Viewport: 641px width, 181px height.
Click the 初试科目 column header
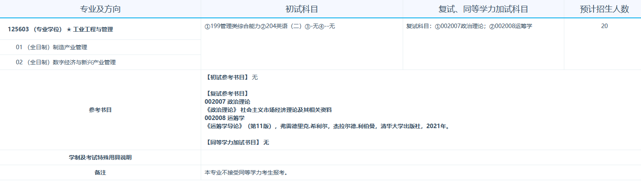pyautogui.click(x=302, y=9)
